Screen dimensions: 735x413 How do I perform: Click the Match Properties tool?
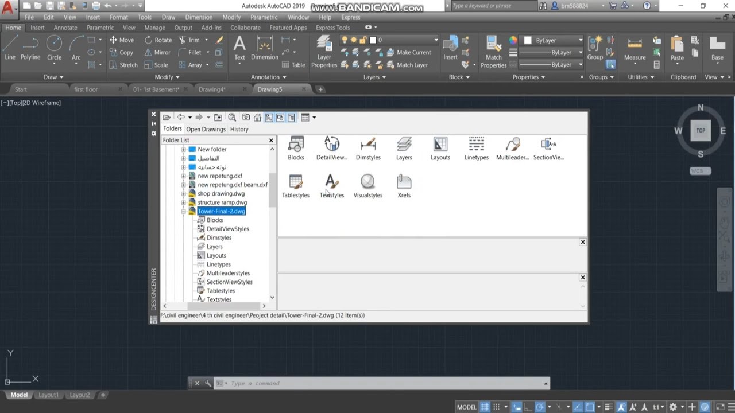click(494, 52)
